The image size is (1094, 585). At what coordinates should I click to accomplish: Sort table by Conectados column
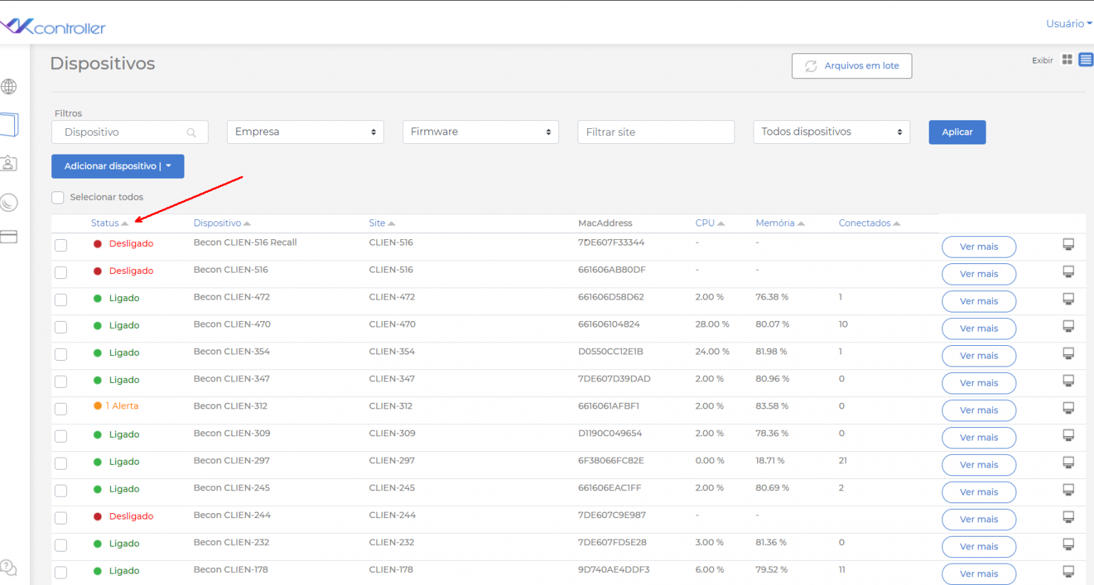(x=870, y=223)
